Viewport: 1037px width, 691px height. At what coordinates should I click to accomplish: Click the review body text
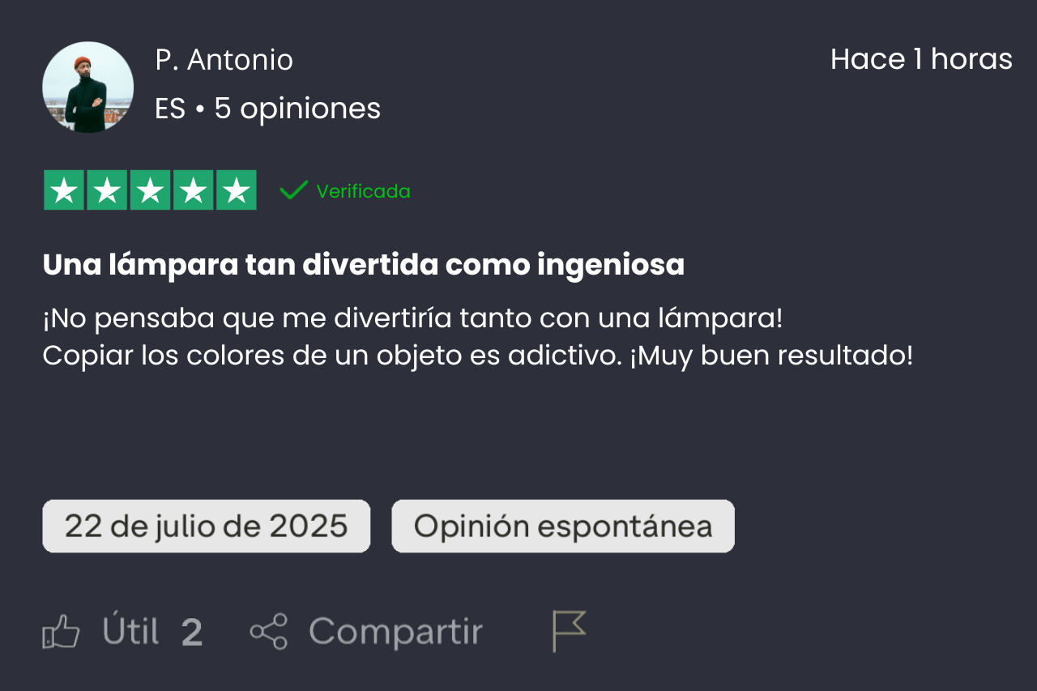click(x=478, y=337)
